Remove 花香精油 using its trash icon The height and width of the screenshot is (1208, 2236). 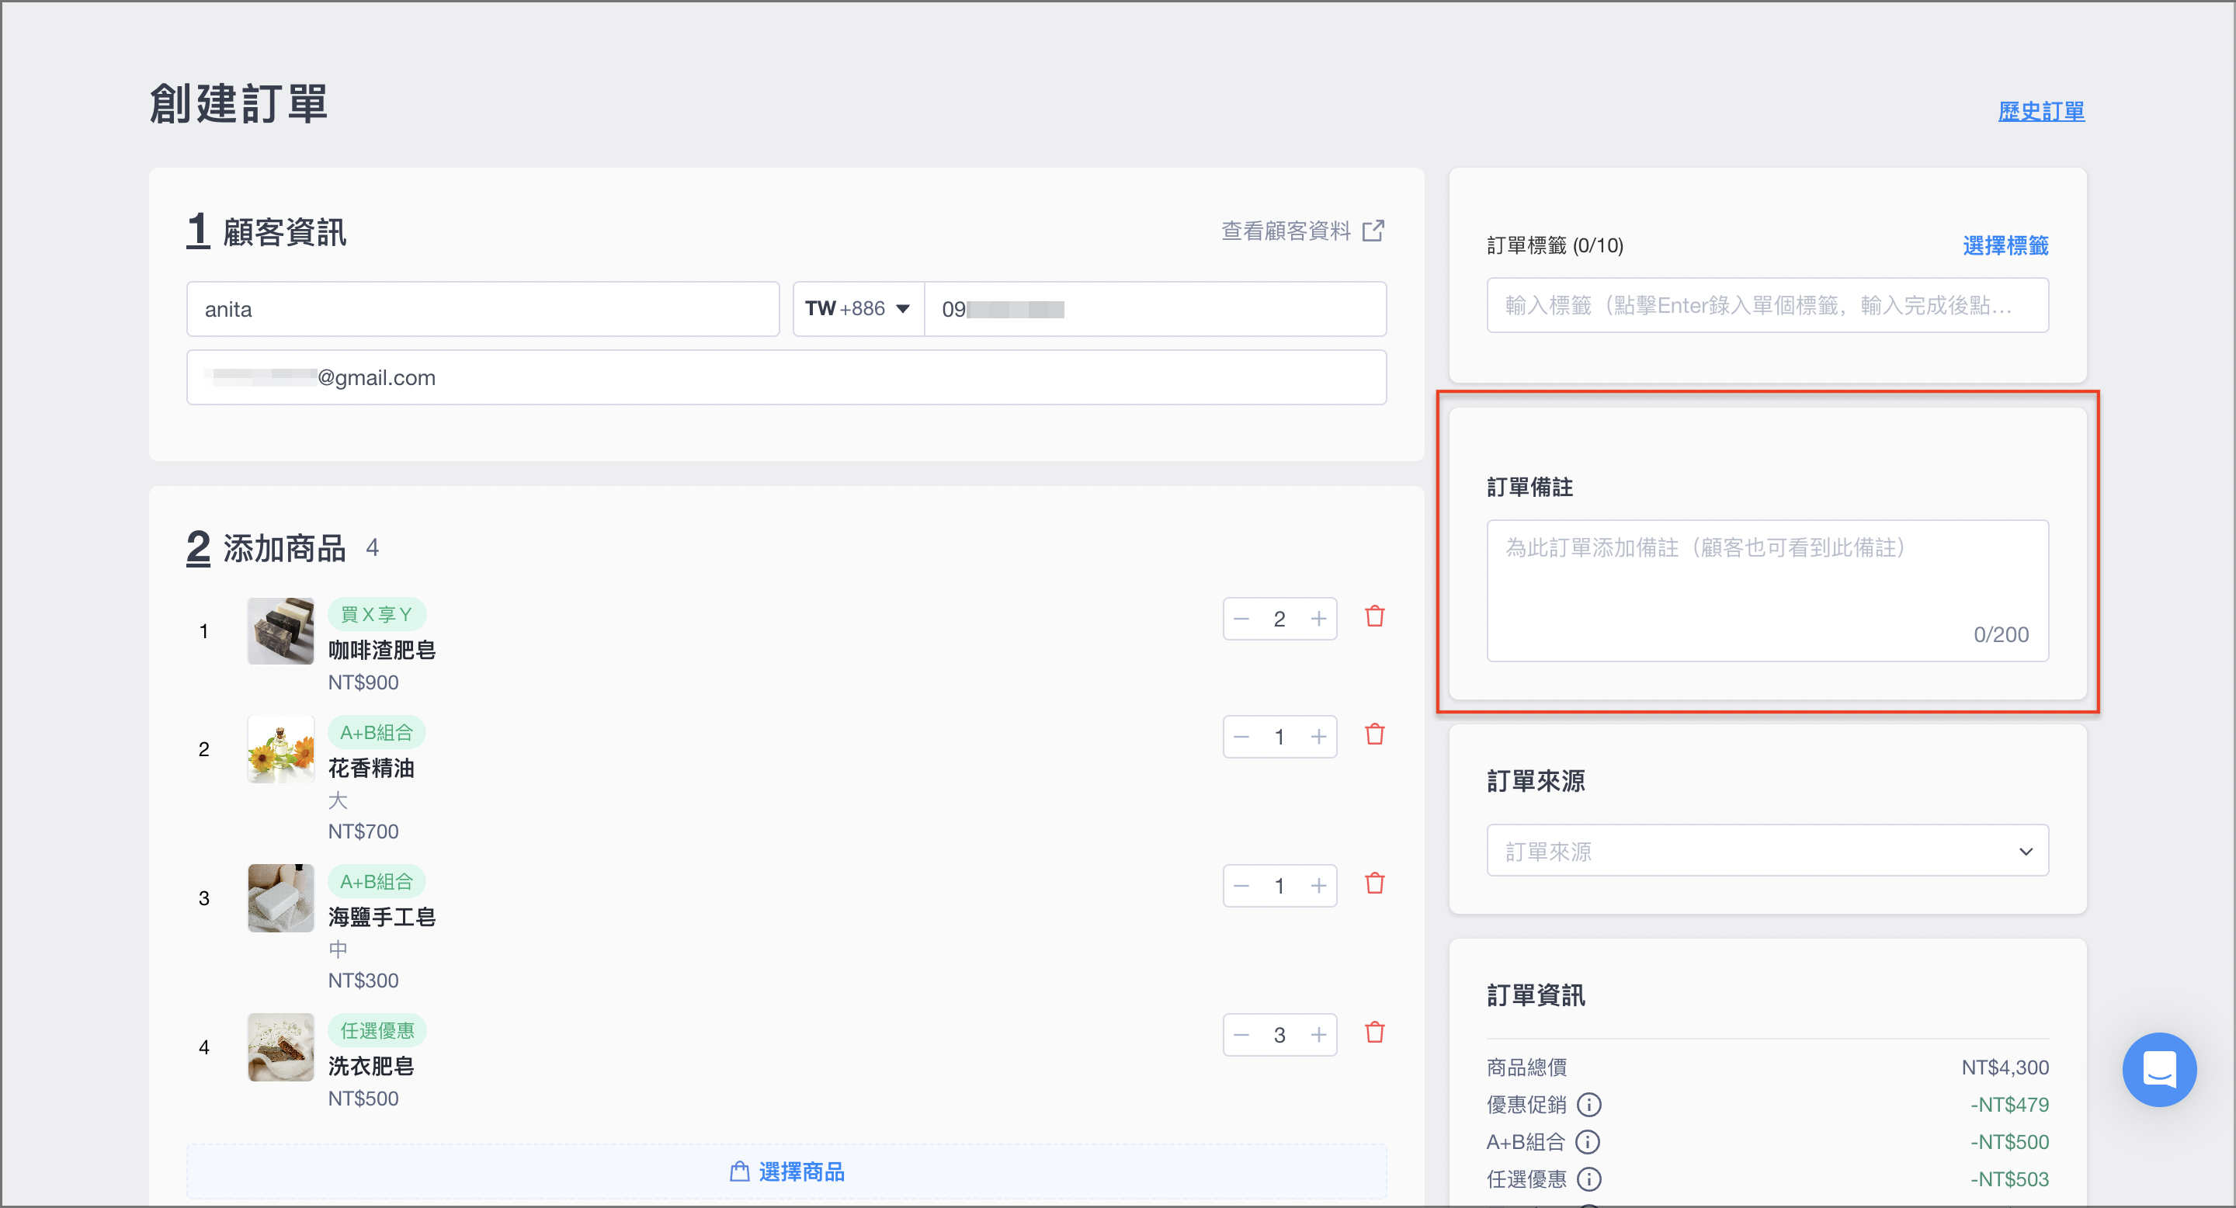[1374, 735]
